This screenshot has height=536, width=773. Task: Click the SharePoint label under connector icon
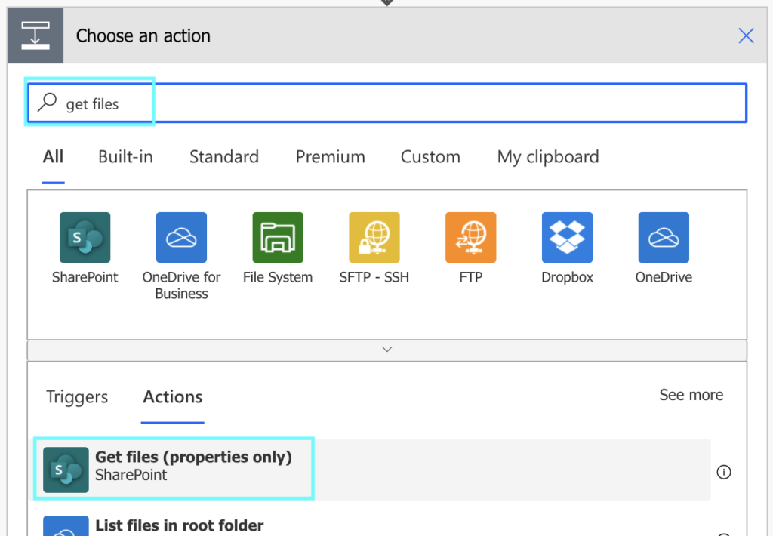(x=85, y=277)
